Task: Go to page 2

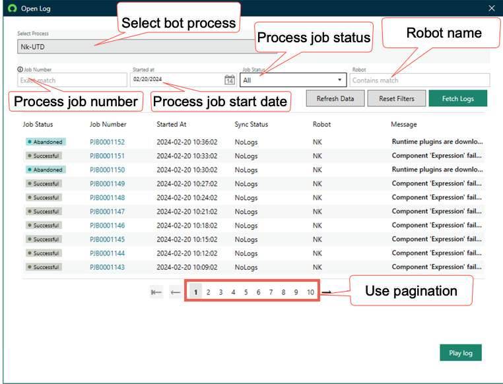Action: point(208,292)
